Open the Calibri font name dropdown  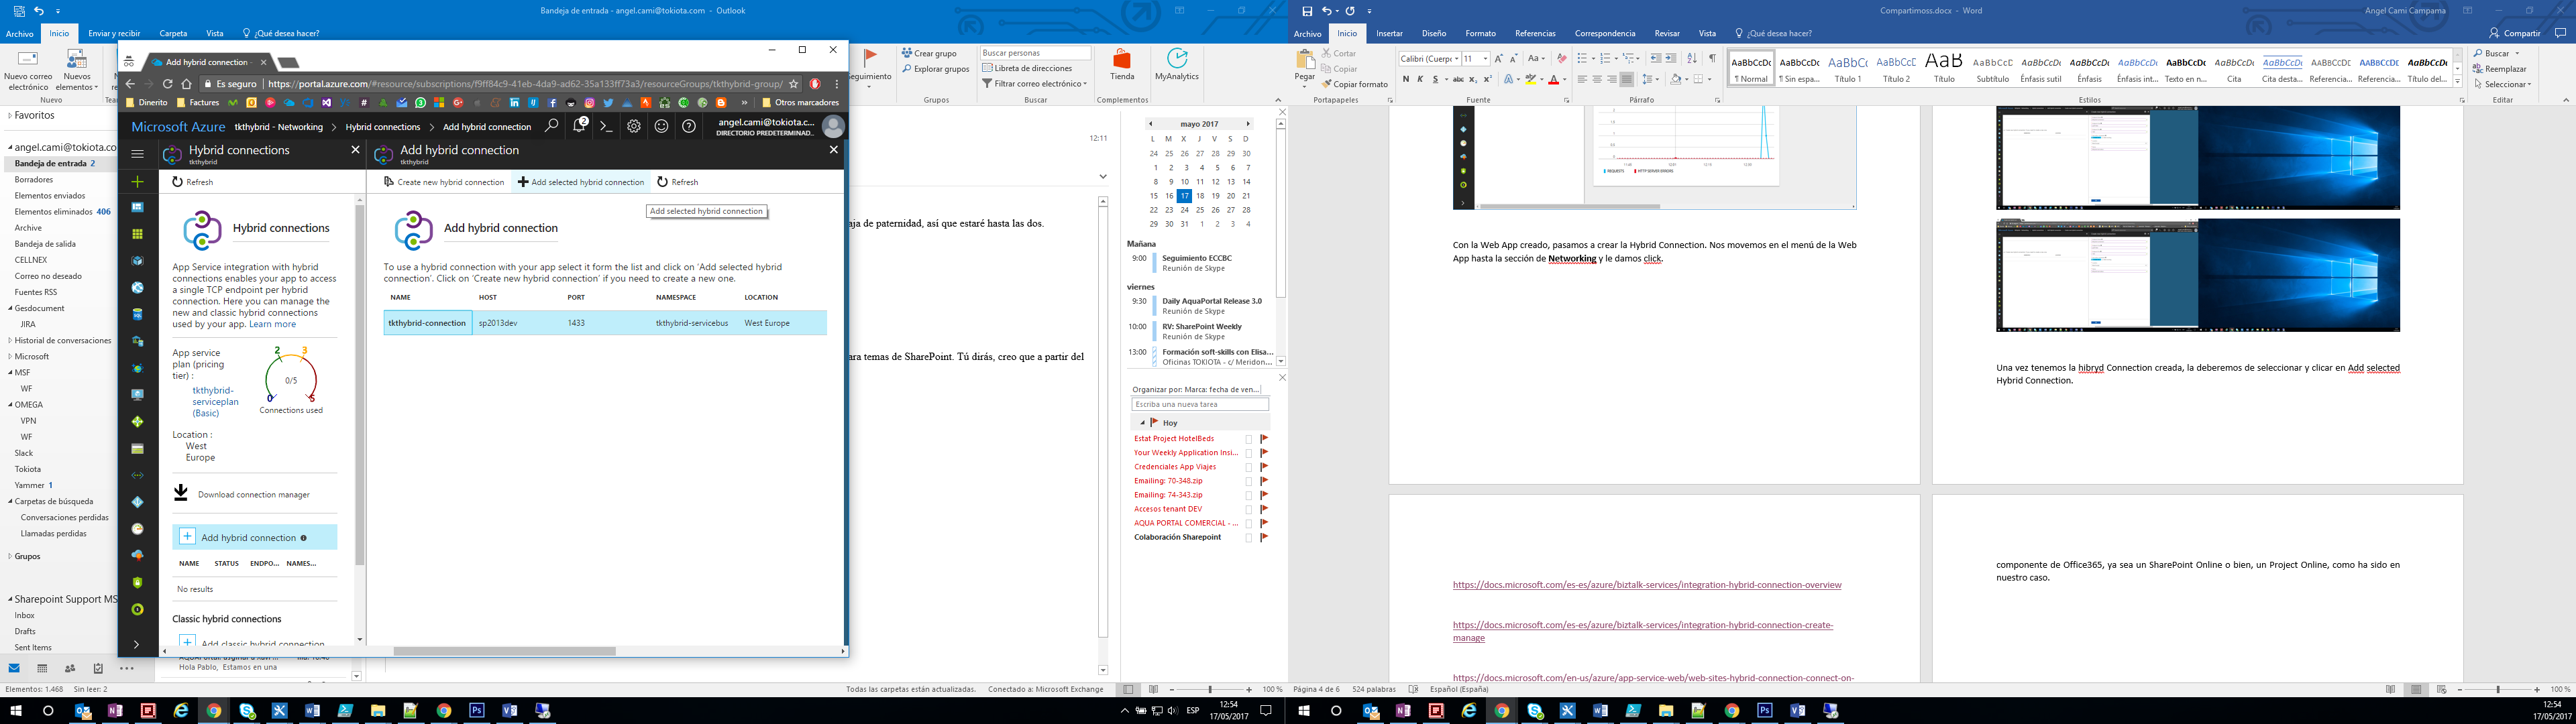click(x=1457, y=58)
